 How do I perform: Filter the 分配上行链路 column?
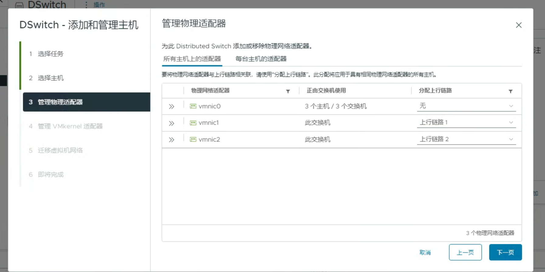click(511, 91)
